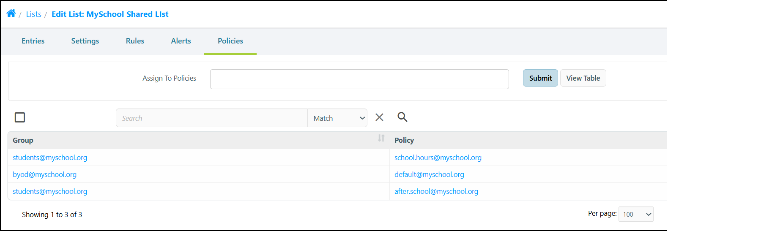Viewport: 783px width, 231px height.
Task: Open the Per page 100 dropdown
Action: (x=636, y=214)
